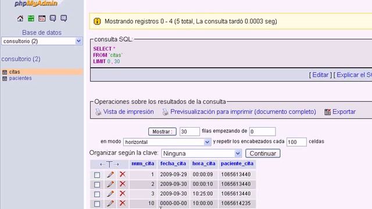Click the Mostrar button

162,132
